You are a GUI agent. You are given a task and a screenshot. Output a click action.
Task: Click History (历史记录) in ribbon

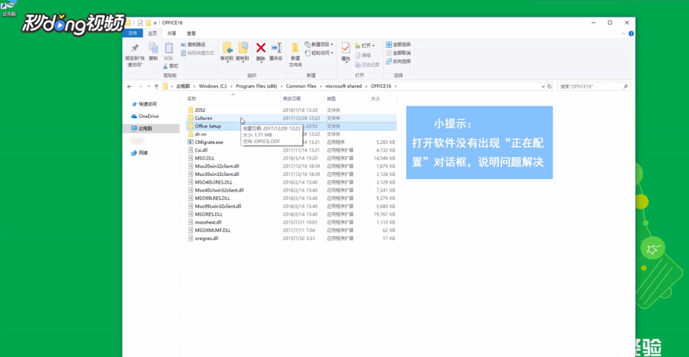coord(367,65)
